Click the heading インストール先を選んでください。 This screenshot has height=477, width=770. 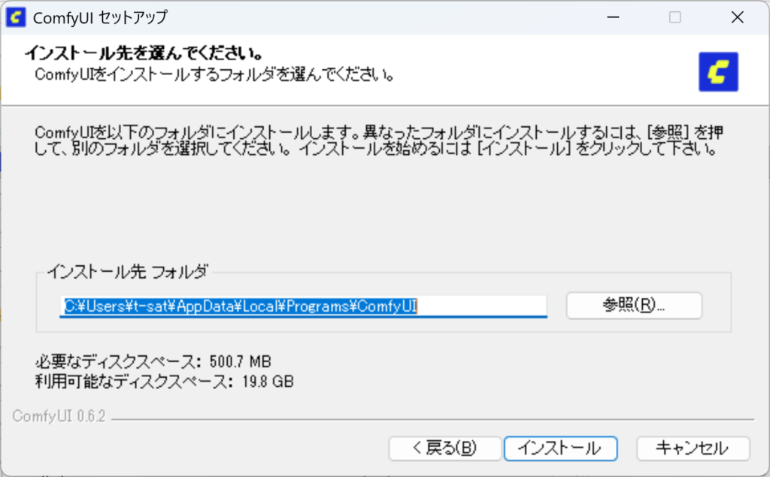tap(143, 55)
